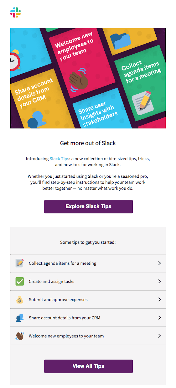Expand chevron for Collect agenda items row
176x388 pixels.
coord(160,263)
